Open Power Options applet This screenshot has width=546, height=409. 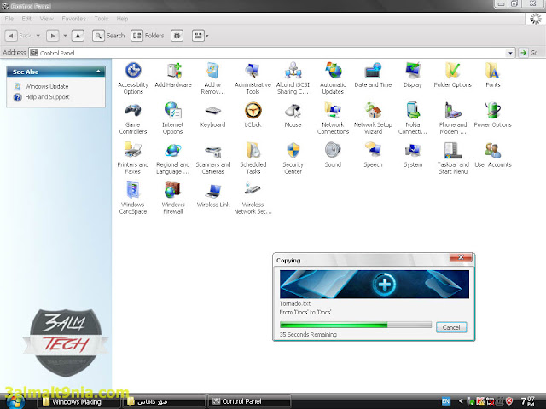click(493, 115)
